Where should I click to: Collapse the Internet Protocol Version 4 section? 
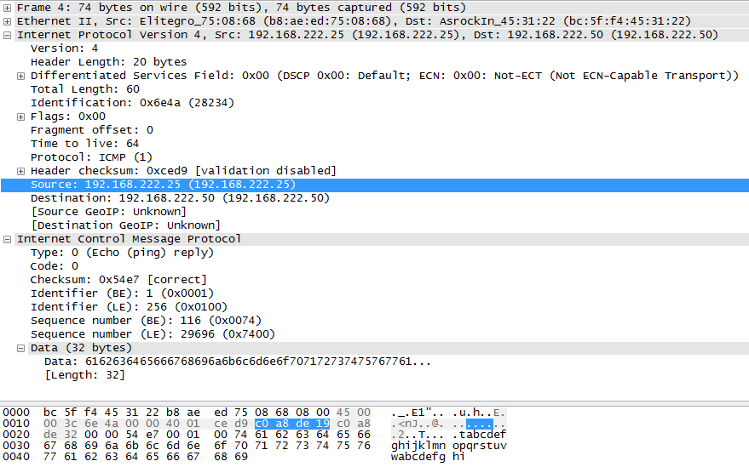(x=7, y=35)
